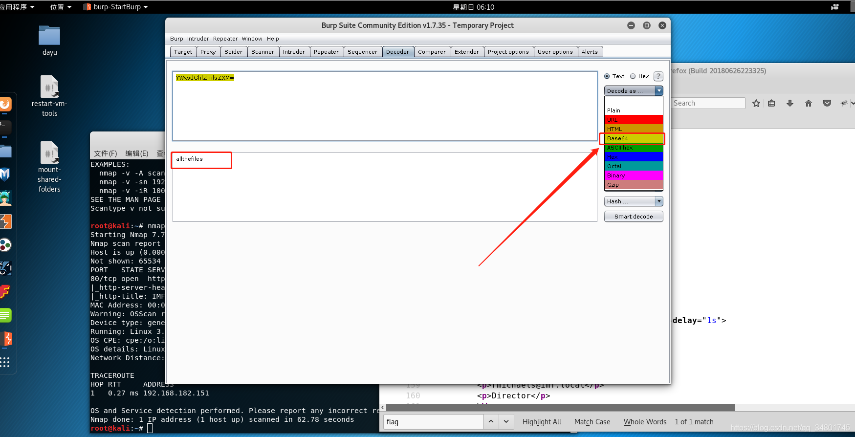Click horizontal scrollbar in Firefox source view
This screenshot has height=437, width=855.
click(561, 408)
